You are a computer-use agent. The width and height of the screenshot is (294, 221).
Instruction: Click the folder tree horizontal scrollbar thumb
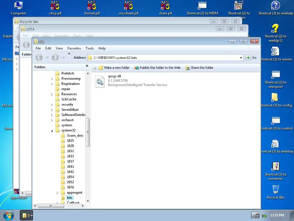click(x=51, y=206)
